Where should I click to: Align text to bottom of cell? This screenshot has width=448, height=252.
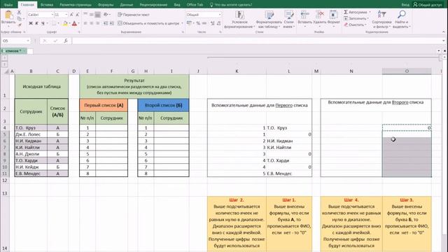(x=98, y=15)
